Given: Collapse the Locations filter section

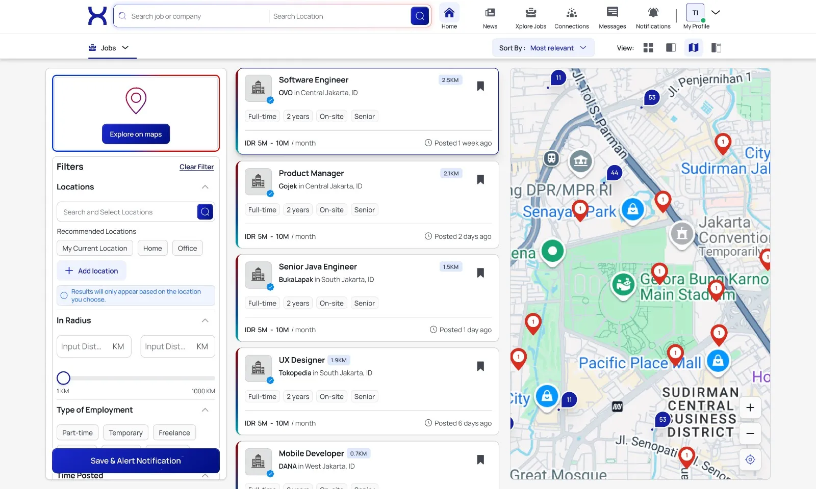Looking at the screenshot, I should [205, 187].
